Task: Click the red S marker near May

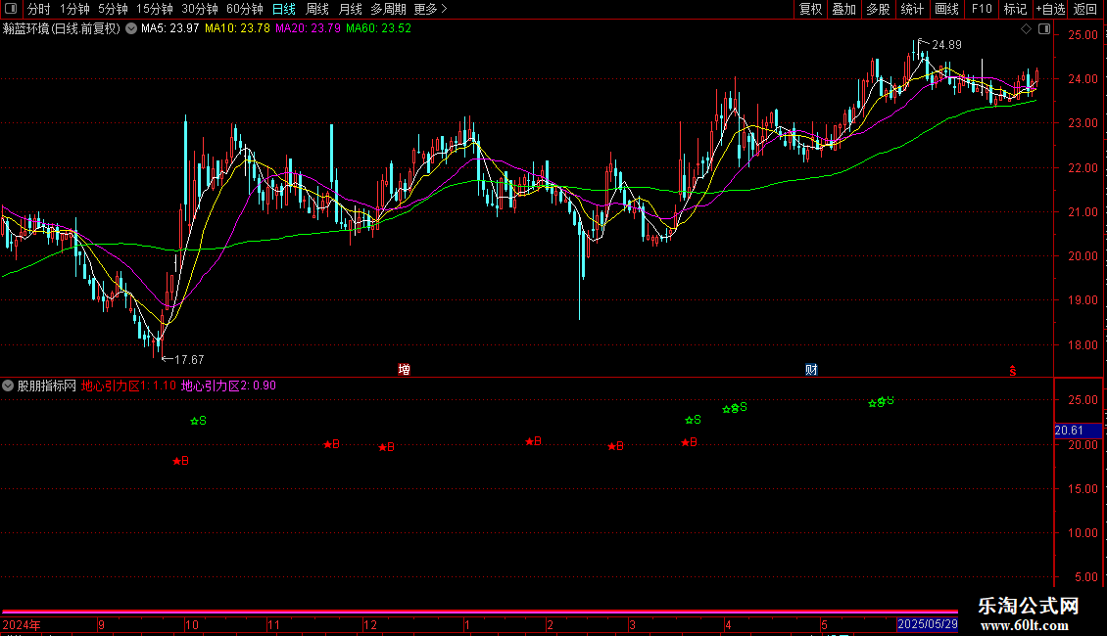Action: (1012, 370)
